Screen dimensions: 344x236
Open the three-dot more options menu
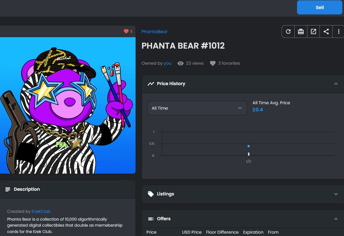pos(339,32)
